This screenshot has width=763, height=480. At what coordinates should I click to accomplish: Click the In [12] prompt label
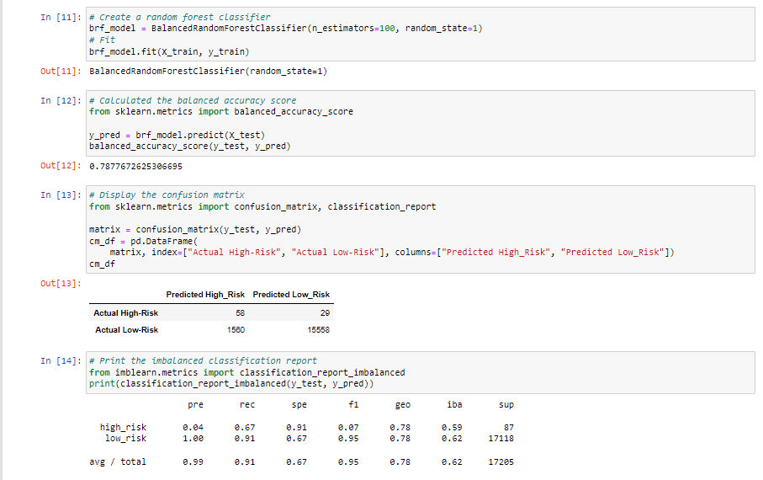[x=61, y=100]
